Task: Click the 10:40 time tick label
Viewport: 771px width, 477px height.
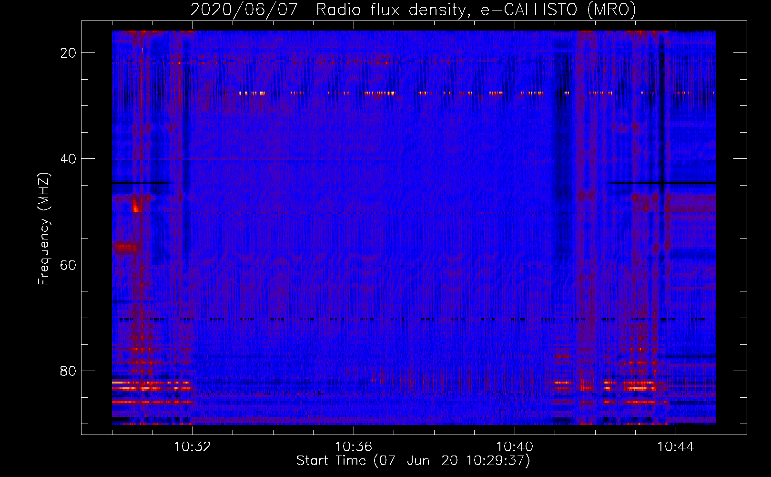Action: [515, 447]
